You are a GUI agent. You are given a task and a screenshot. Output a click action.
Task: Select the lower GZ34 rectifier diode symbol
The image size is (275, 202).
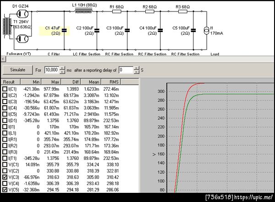[22, 39]
